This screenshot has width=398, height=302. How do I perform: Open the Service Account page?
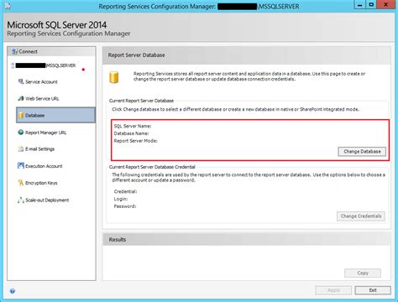41,82
